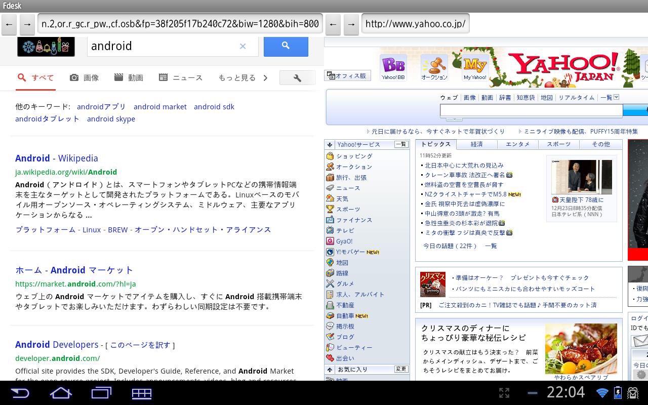Switch to the トピックス news tab
This screenshot has height=405, width=648.
coord(436,144)
